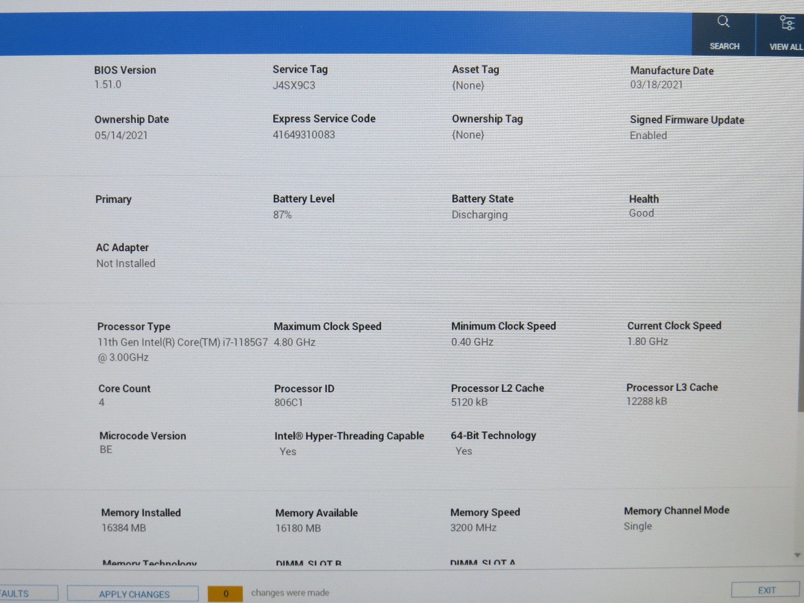This screenshot has height=603, width=804.
Task: Click the Apply Changes button
Action: 133,594
